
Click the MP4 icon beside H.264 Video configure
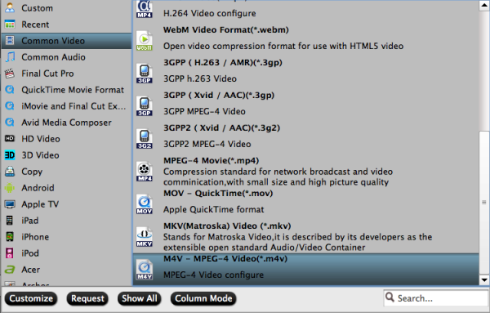(x=144, y=9)
